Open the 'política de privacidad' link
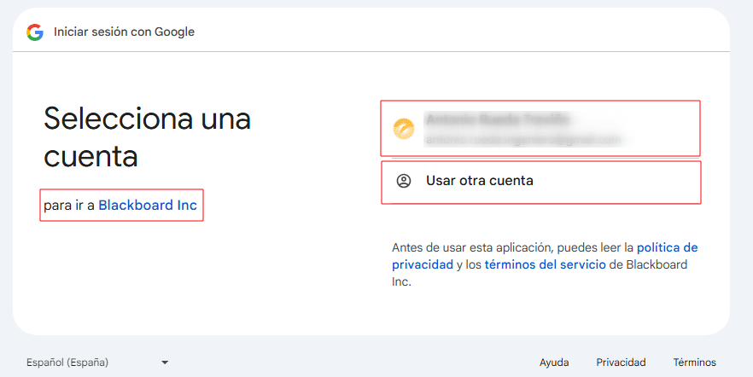The height and width of the screenshot is (377, 753). point(667,247)
